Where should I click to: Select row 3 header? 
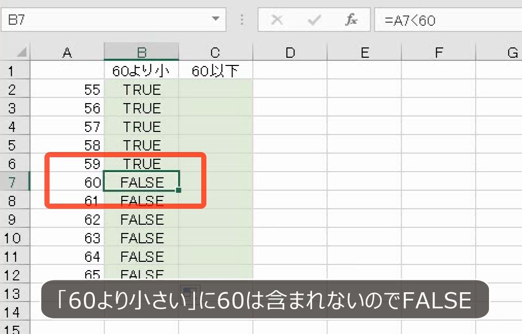coord(15,107)
